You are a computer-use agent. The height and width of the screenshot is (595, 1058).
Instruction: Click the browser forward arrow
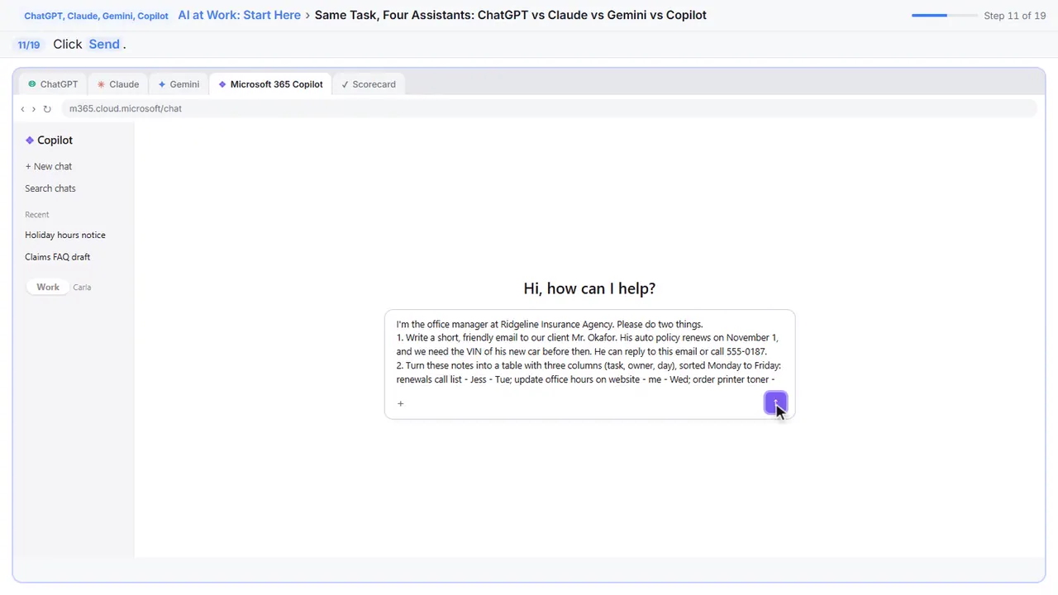34,109
